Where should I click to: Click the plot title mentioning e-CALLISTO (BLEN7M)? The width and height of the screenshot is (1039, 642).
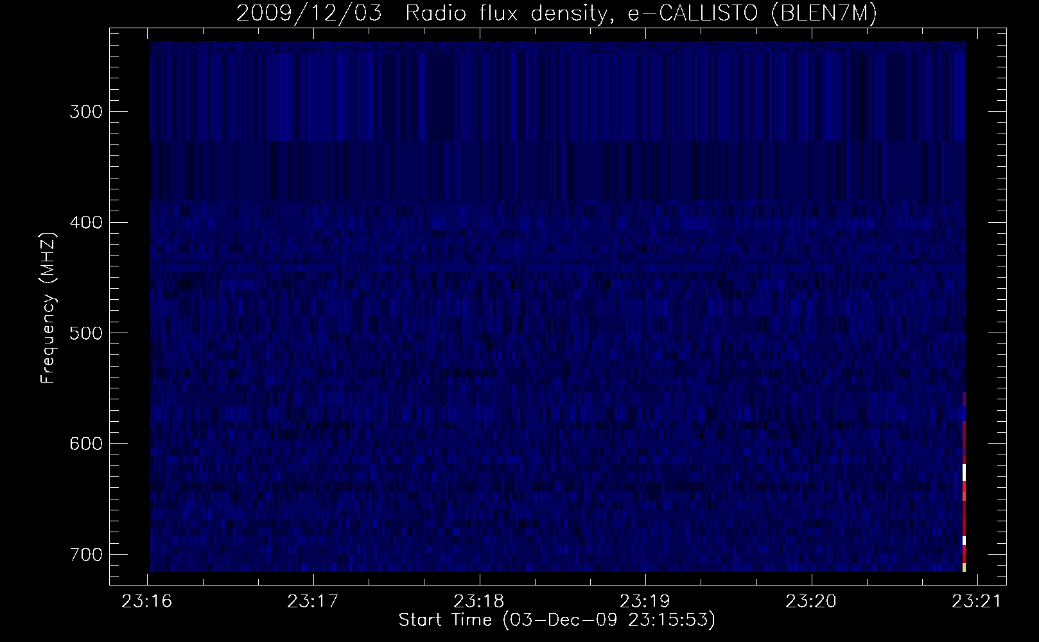coord(557,13)
